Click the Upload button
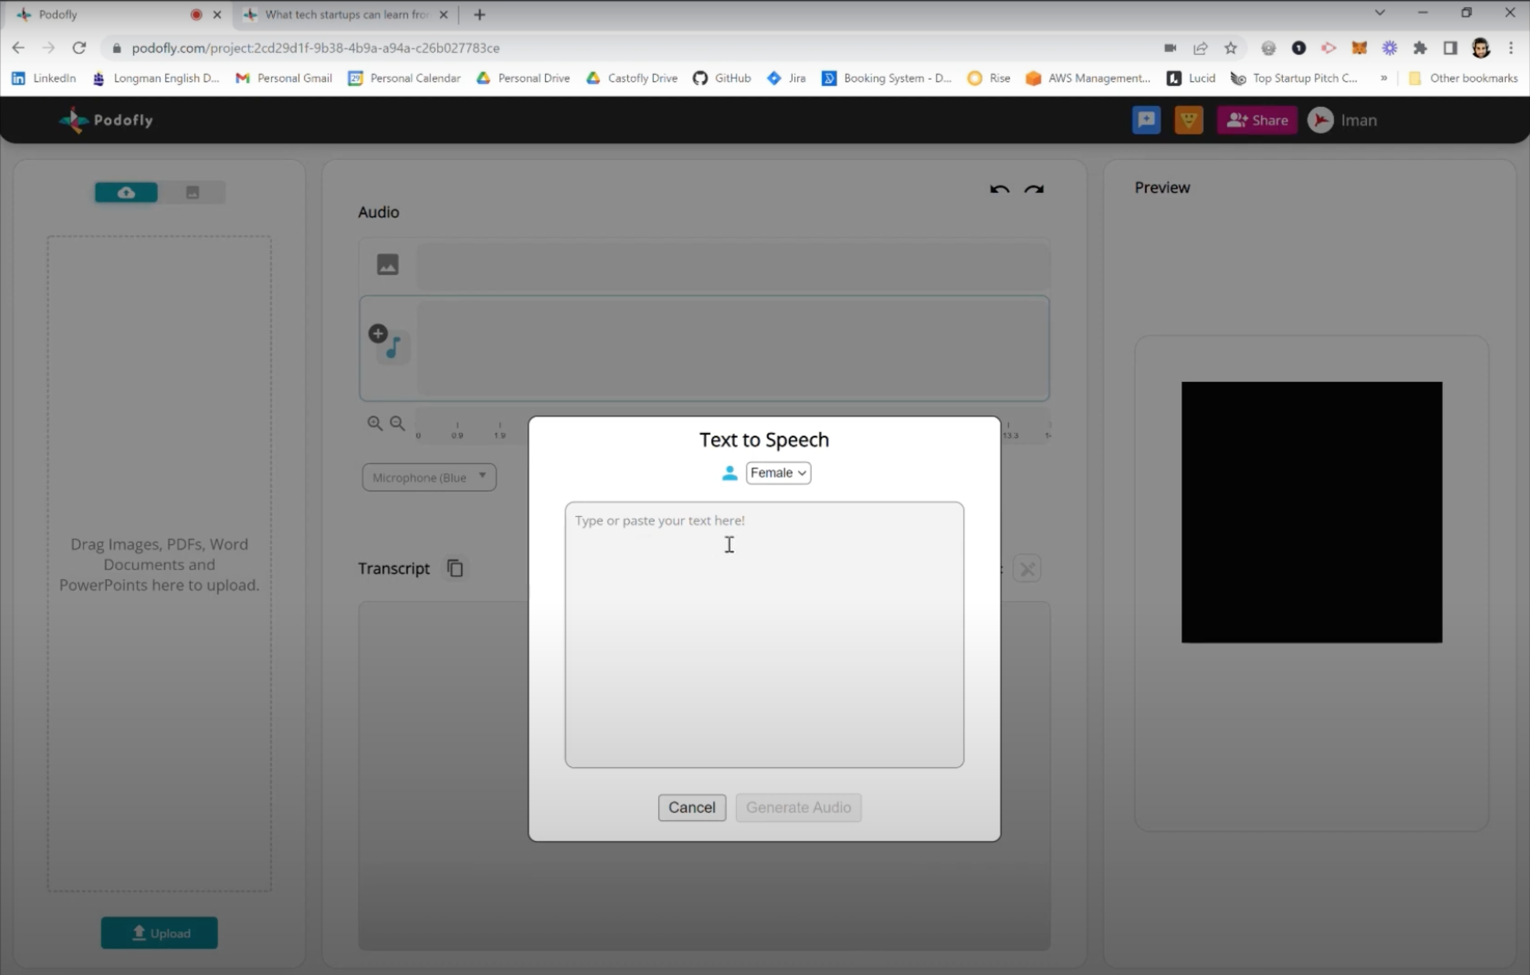The image size is (1530, 975). (160, 932)
